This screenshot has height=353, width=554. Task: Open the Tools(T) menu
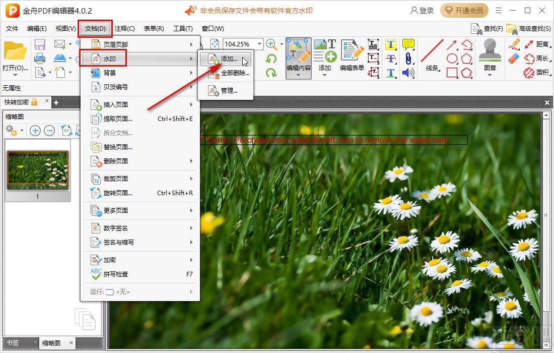pyautogui.click(x=183, y=29)
